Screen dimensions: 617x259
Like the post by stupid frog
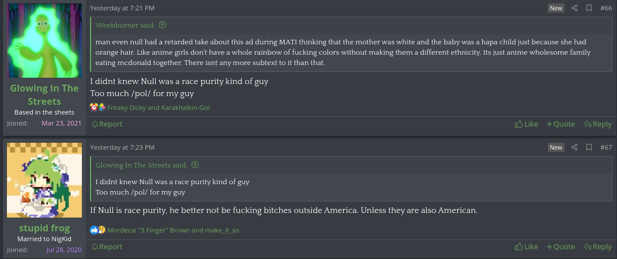click(526, 246)
